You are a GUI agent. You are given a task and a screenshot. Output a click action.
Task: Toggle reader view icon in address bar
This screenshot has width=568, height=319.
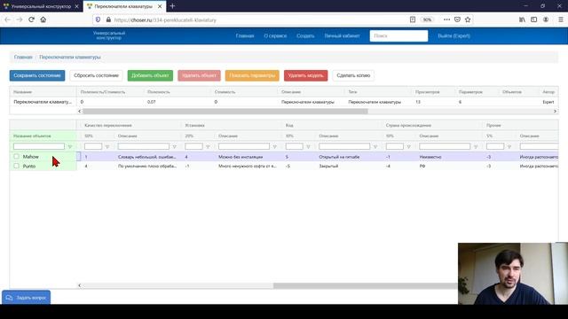click(412, 19)
